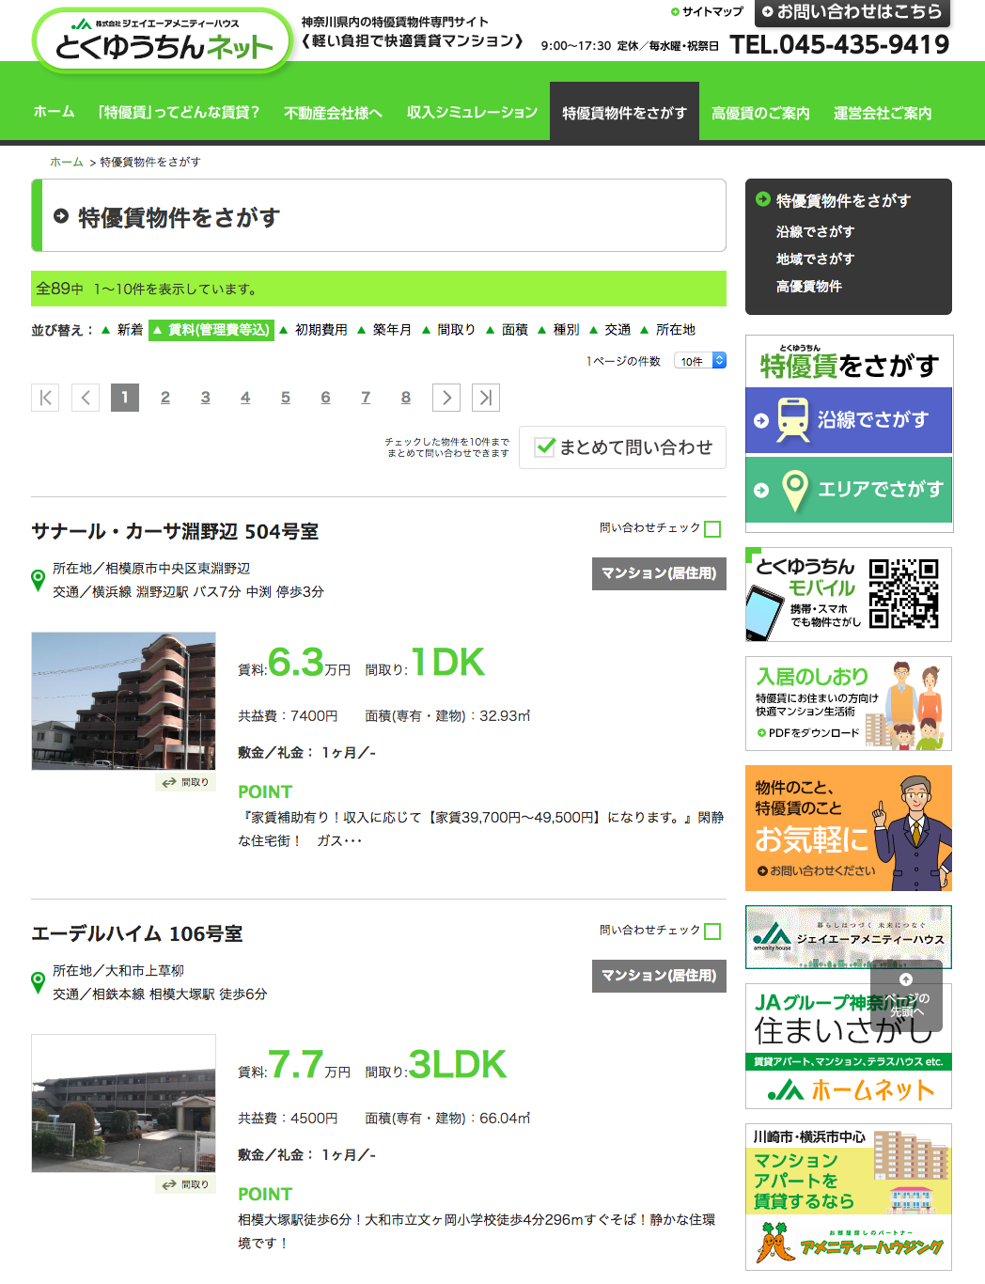The height and width of the screenshot is (1284, 985).
Task: Switch to the 収入シミュレーション tab
Action: click(x=470, y=111)
